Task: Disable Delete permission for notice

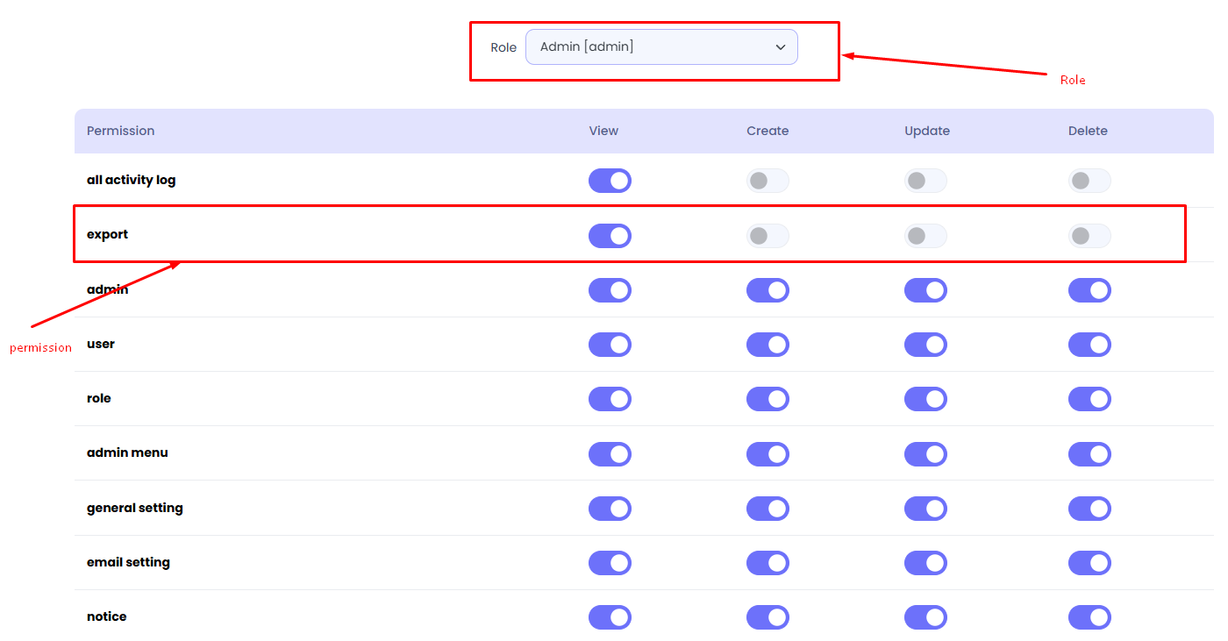Action: coord(1089,617)
